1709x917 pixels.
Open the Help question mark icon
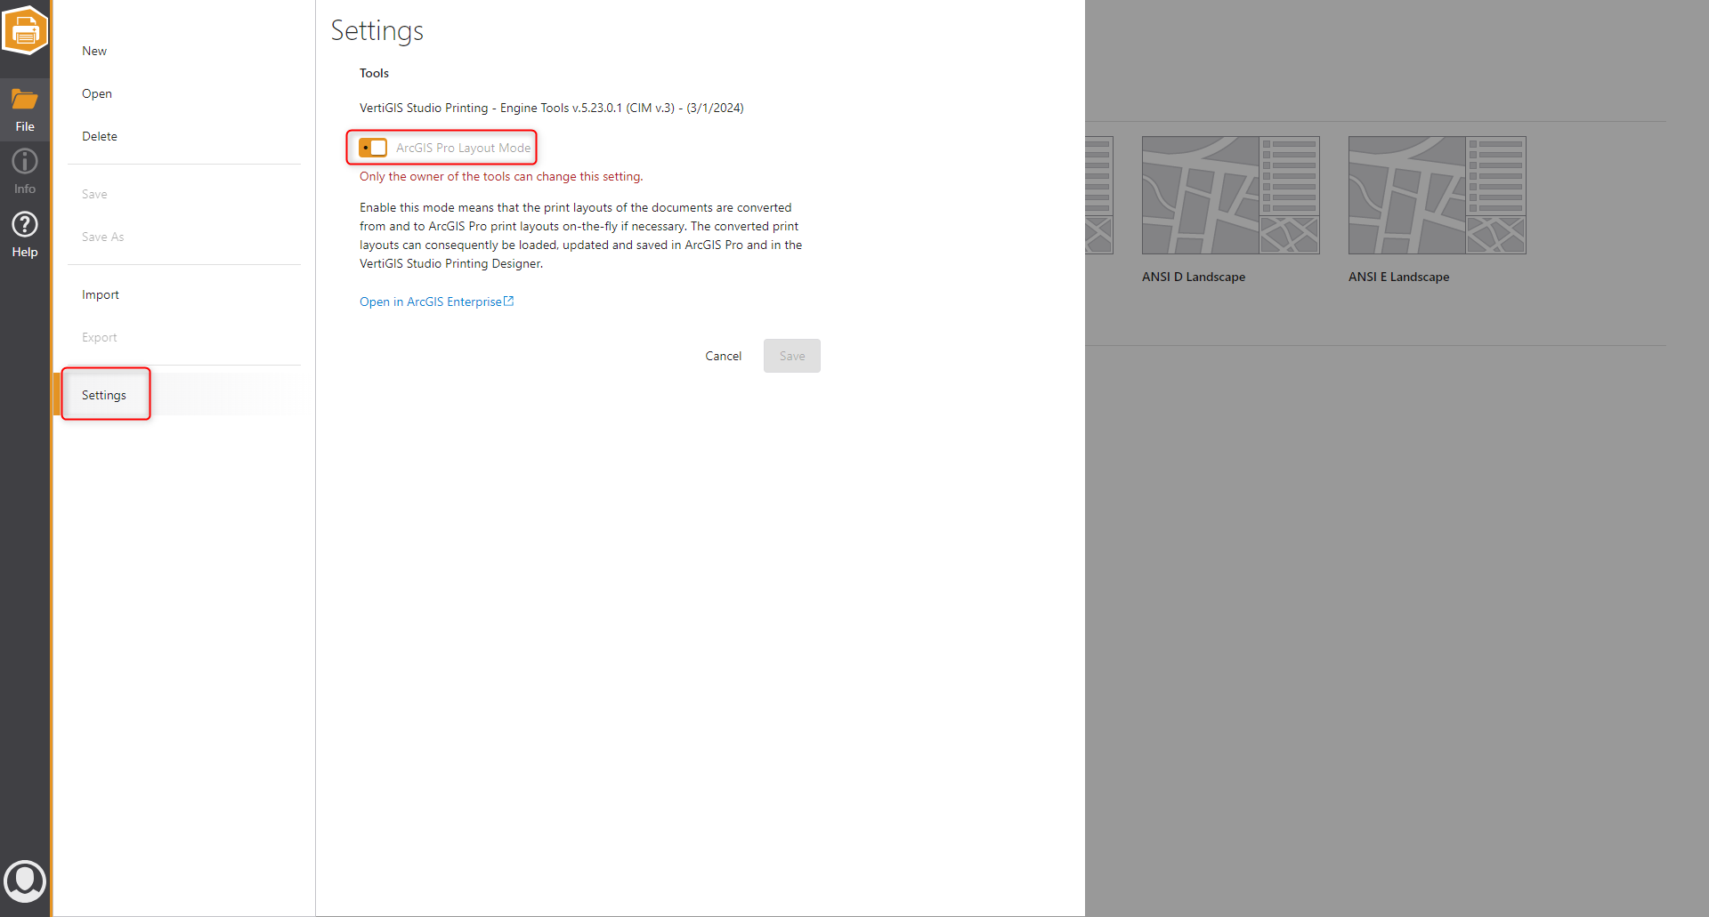25,224
